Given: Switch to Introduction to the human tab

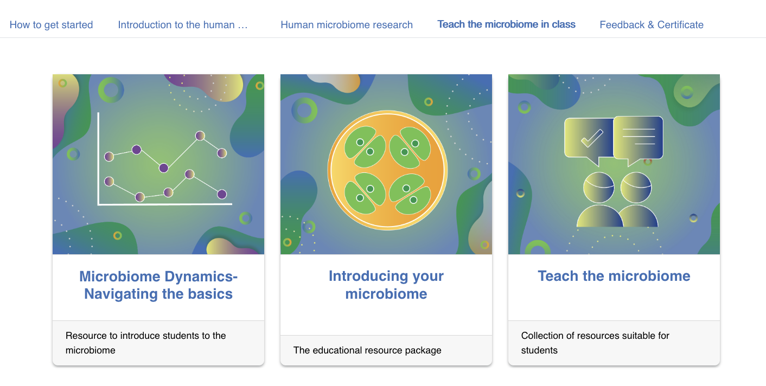Looking at the screenshot, I should pos(183,25).
